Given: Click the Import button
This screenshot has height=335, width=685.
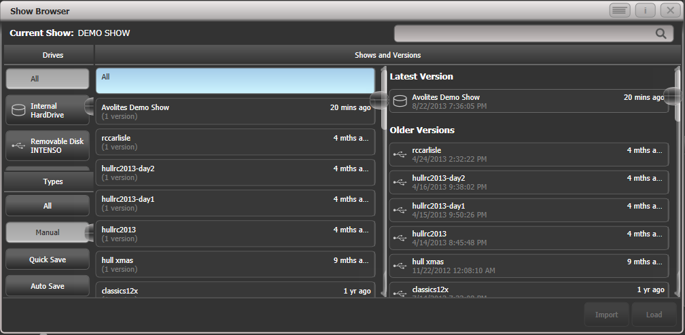Looking at the screenshot, I should pos(606,315).
